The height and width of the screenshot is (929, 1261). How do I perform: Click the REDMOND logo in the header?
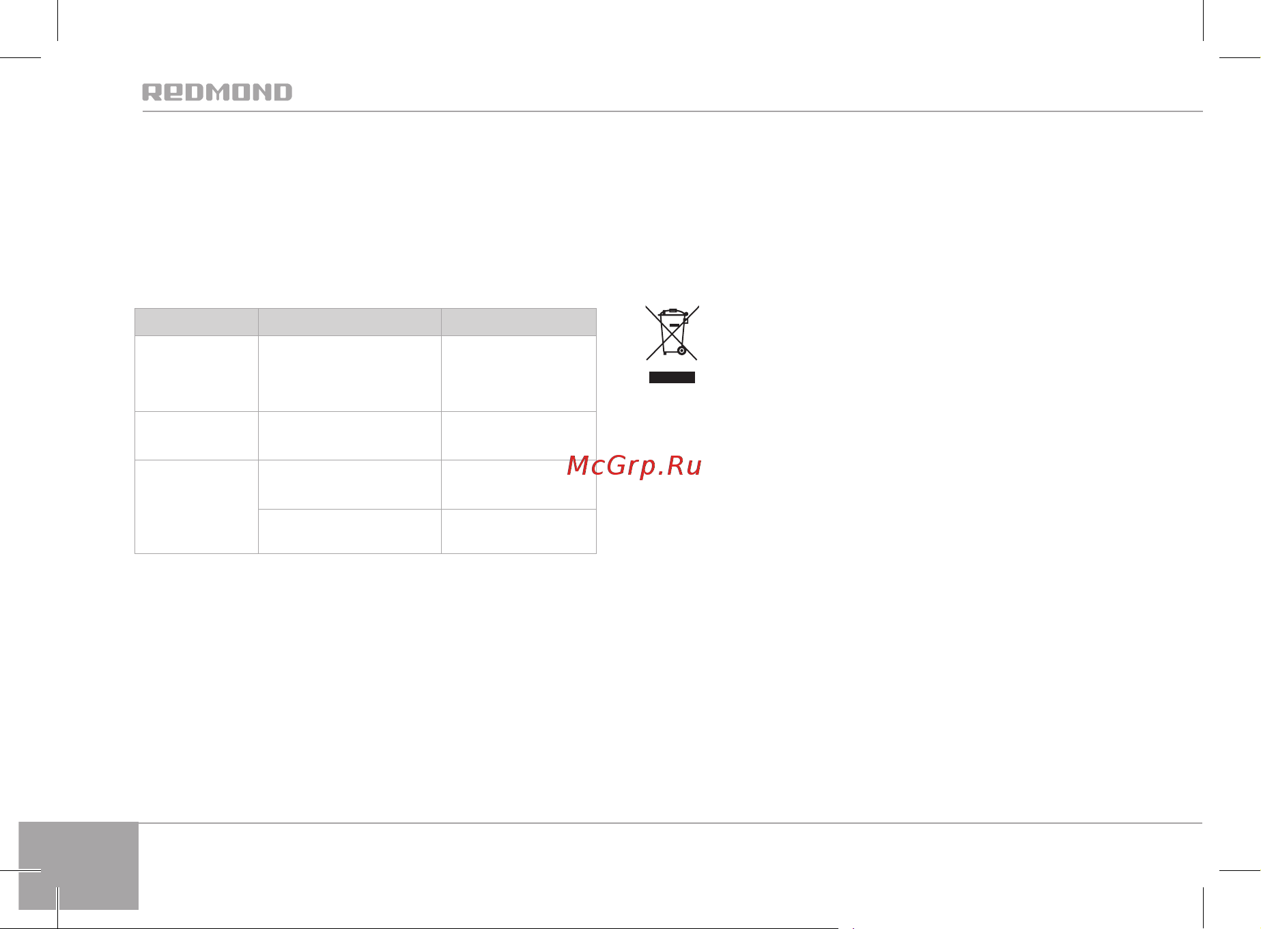(217, 92)
